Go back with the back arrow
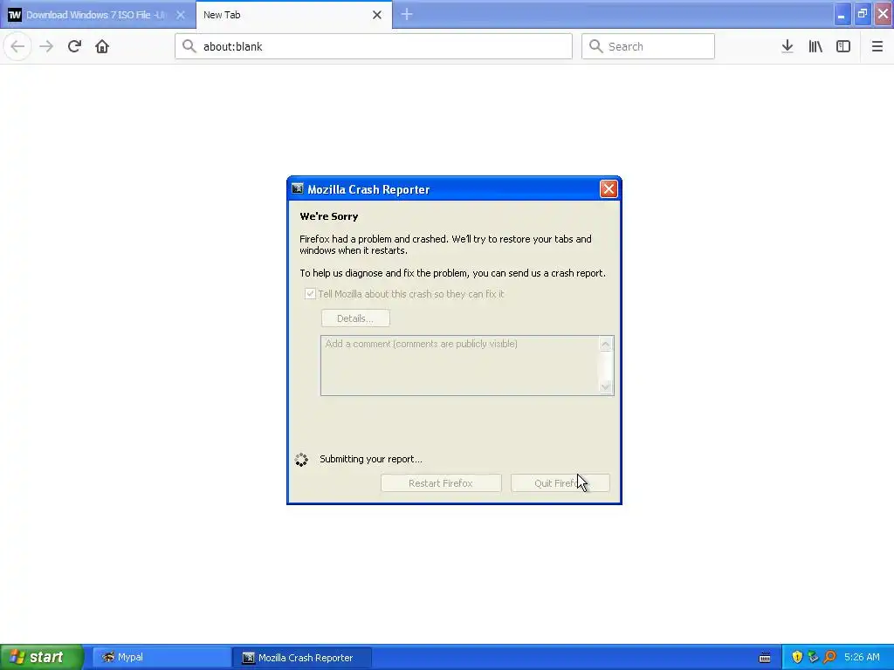Viewport: 894px width, 670px height. (x=17, y=46)
